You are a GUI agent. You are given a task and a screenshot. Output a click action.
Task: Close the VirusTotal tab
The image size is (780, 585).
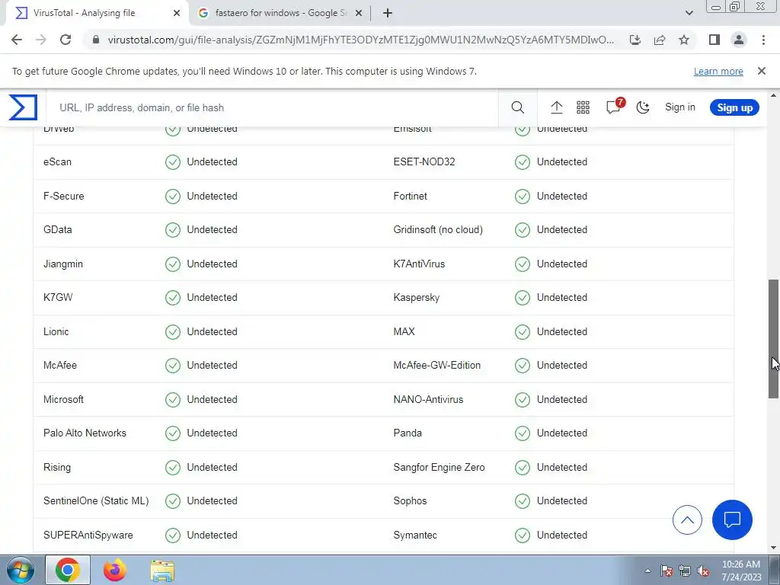pos(177,13)
